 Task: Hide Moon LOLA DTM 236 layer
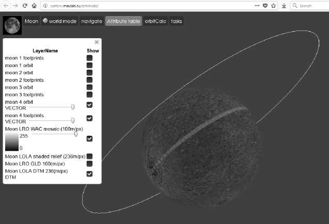point(89,174)
